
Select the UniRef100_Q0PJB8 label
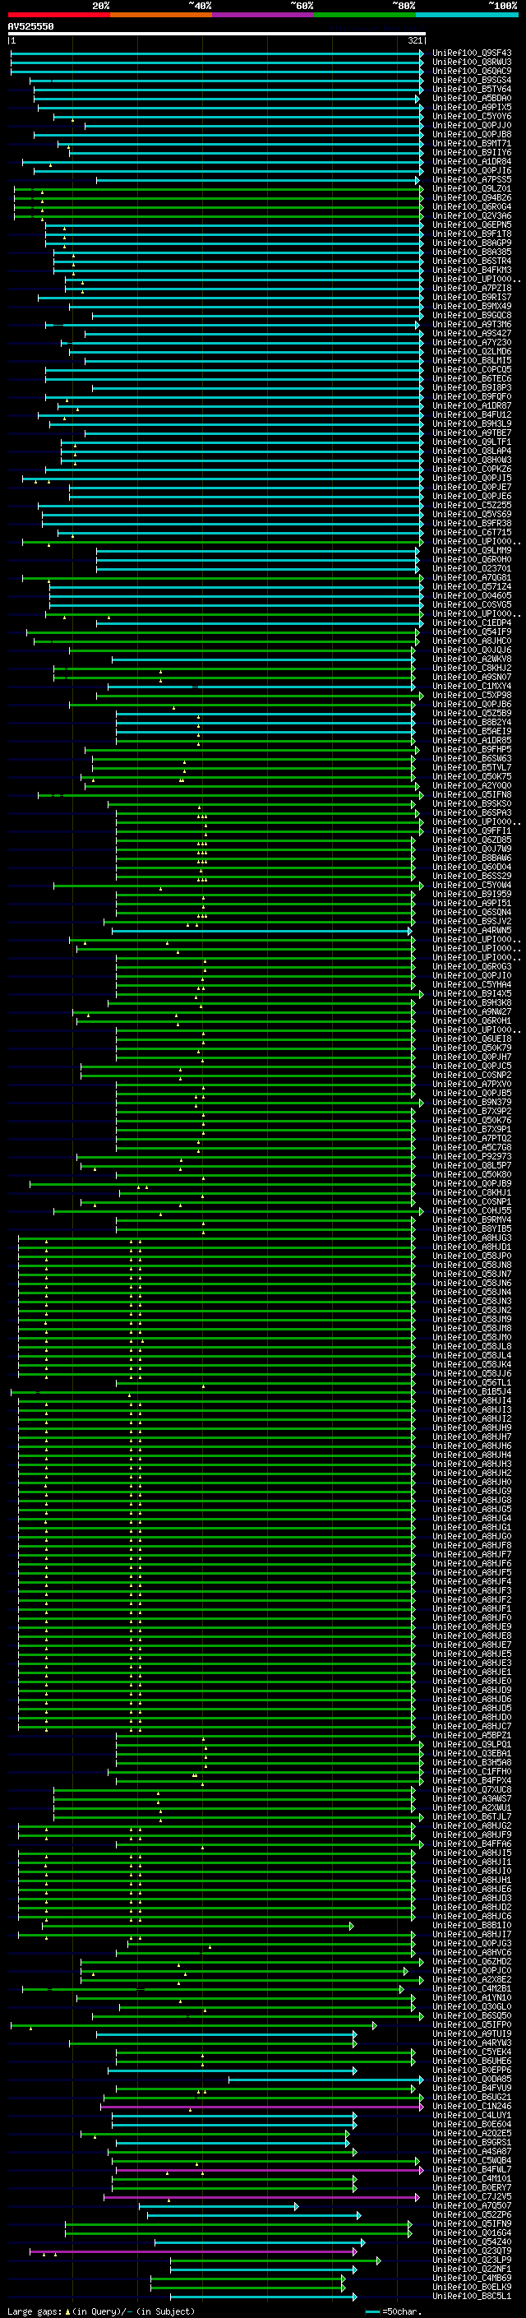pyautogui.click(x=472, y=134)
